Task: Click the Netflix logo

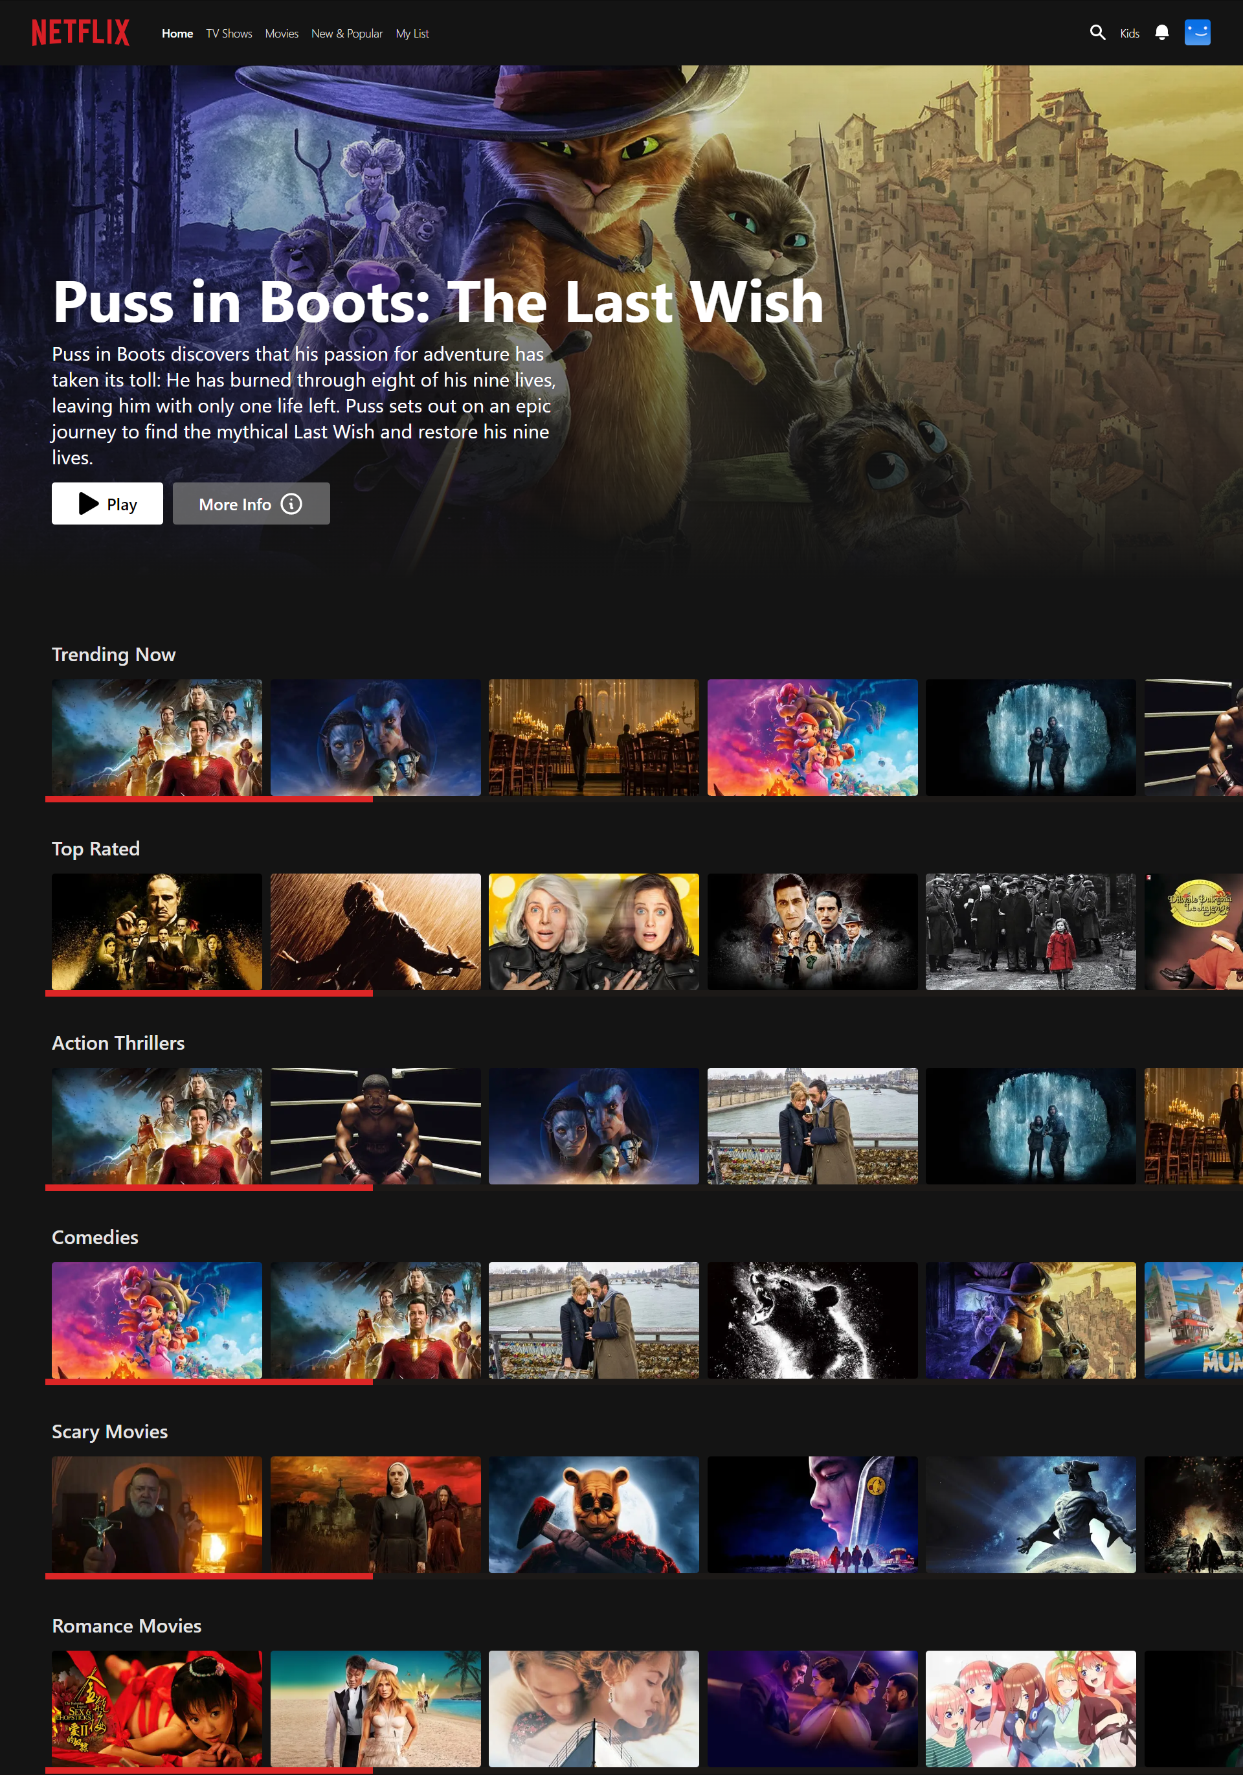Action: point(80,32)
